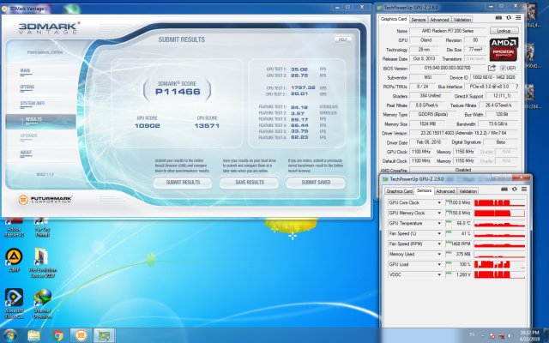Expand the Fan Speed (RPM) dropdown
The image size is (549, 343).
coord(441,244)
